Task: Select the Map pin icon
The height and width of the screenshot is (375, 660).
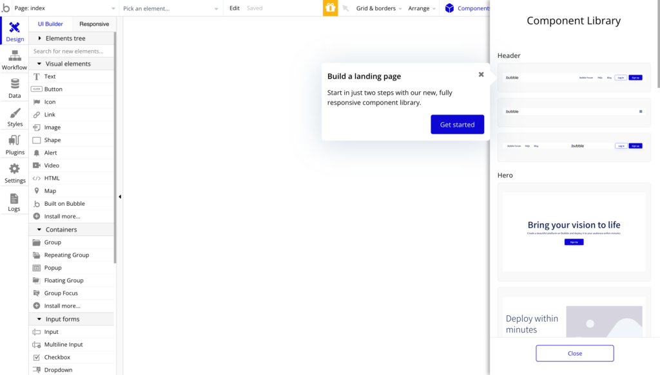Action: click(x=37, y=190)
